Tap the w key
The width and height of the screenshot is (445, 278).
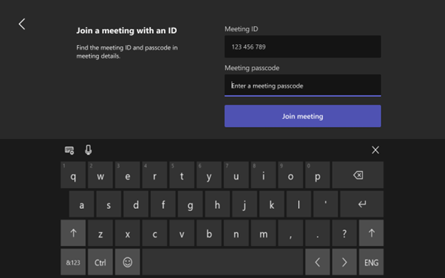click(100, 175)
